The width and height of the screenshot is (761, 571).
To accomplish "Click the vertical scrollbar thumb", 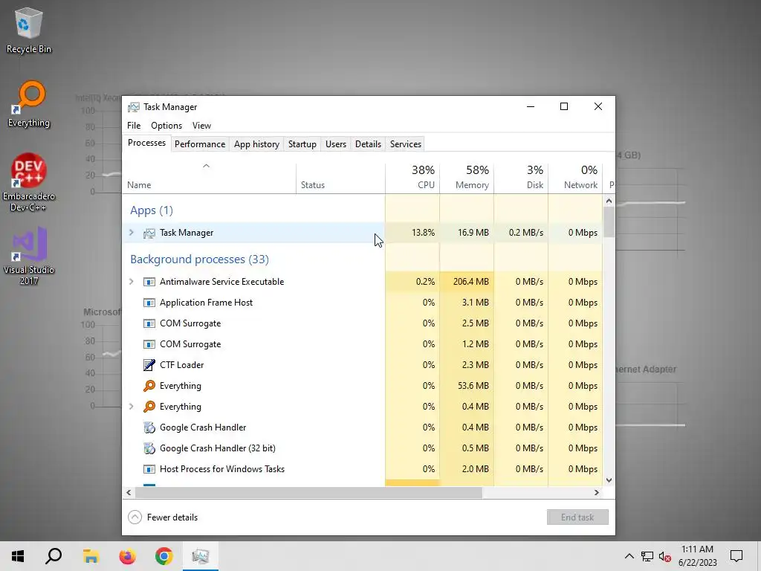I will click(x=609, y=222).
